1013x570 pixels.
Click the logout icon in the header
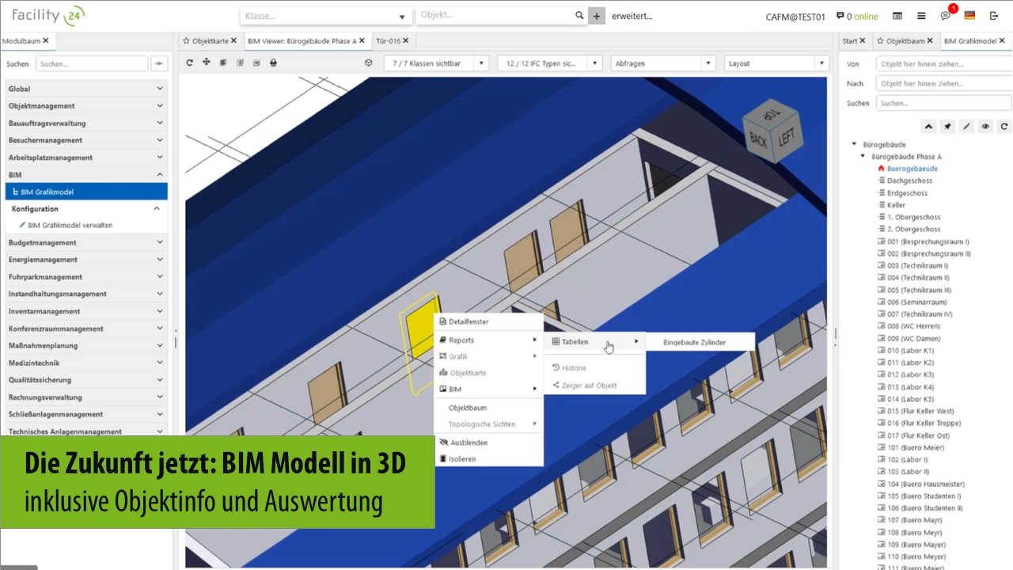pos(995,16)
